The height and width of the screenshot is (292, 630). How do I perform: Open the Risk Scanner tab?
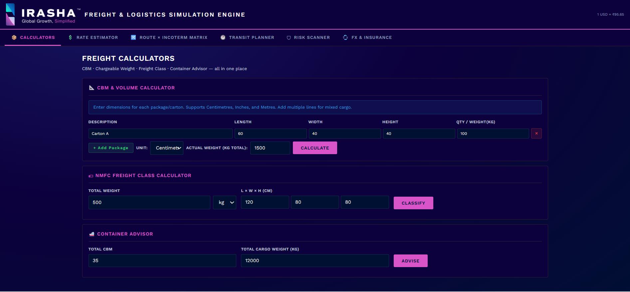pos(308,38)
